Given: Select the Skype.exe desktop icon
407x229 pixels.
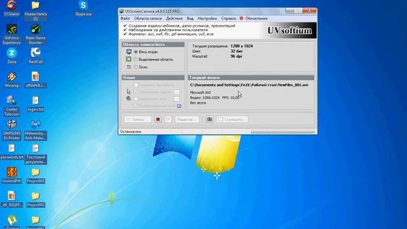Looking at the screenshot, I should [x=83, y=8].
